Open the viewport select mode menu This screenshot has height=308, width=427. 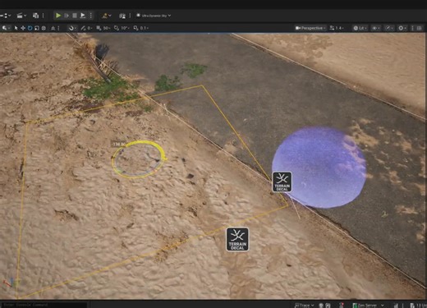click(x=6, y=28)
